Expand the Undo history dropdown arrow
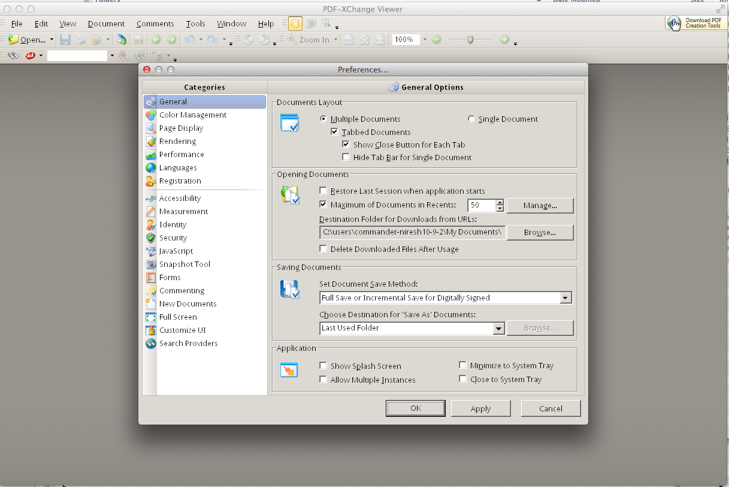The height and width of the screenshot is (487, 729). 200,40
